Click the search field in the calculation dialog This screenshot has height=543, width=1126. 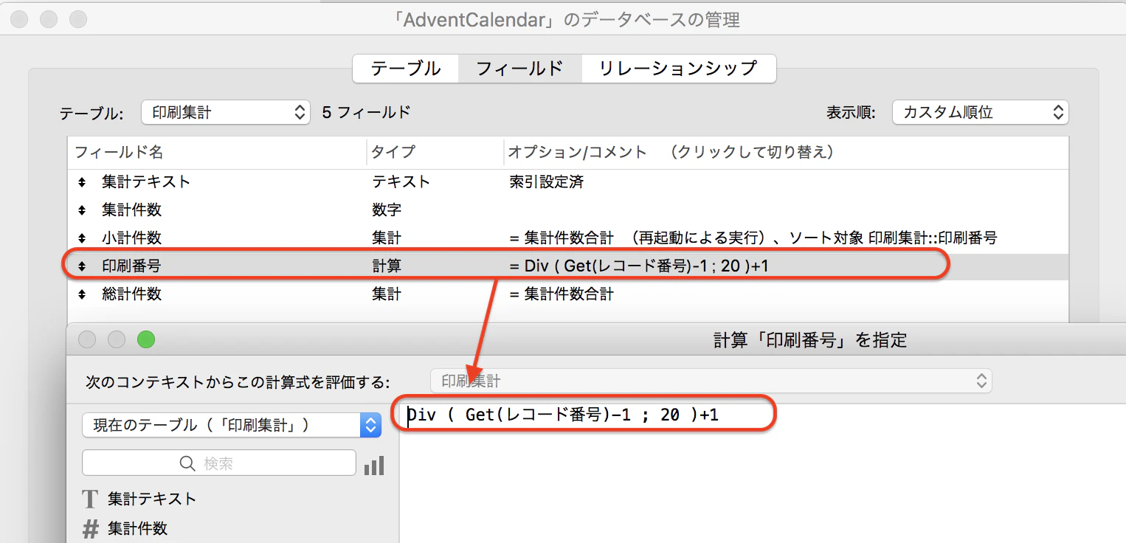(219, 463)
